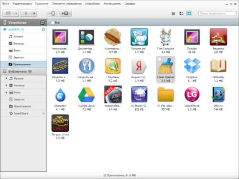239x179 pixels.
Task: Select the Torque (free) OBD Check icon
Action: (60, 123)
